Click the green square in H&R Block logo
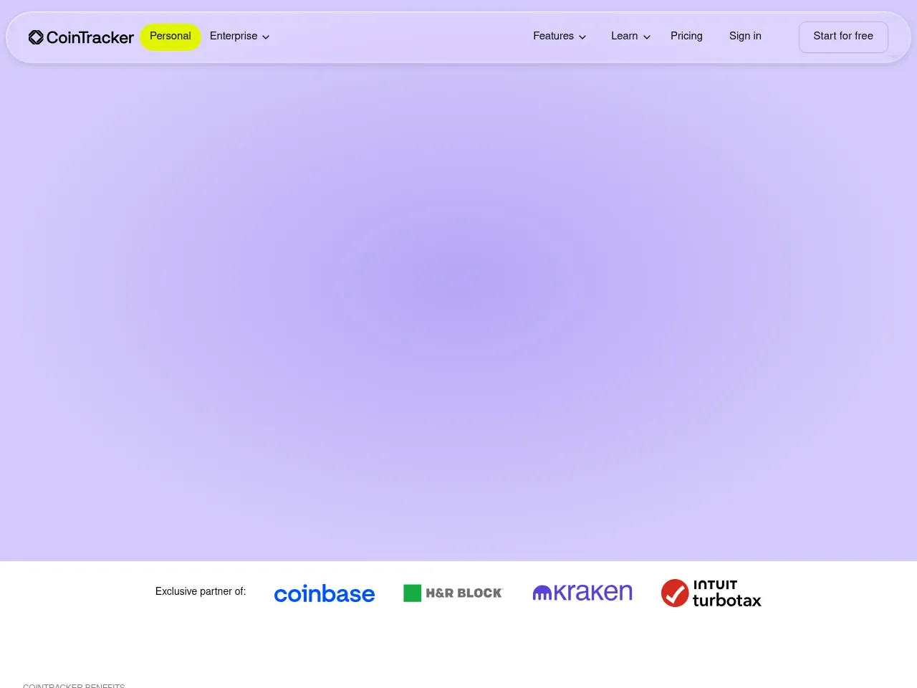The height and width of the screenshot is (688, 917). tap(411, 593)
